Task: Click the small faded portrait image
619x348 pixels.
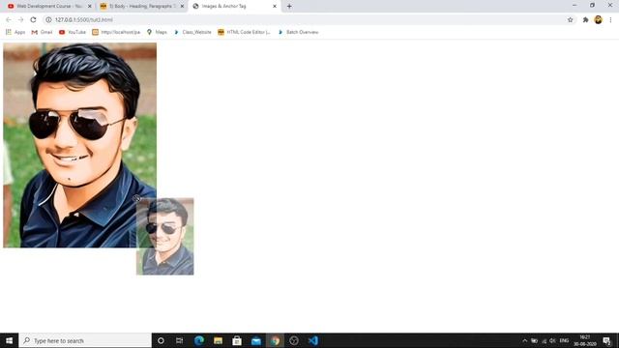Action: pos(165,236)
